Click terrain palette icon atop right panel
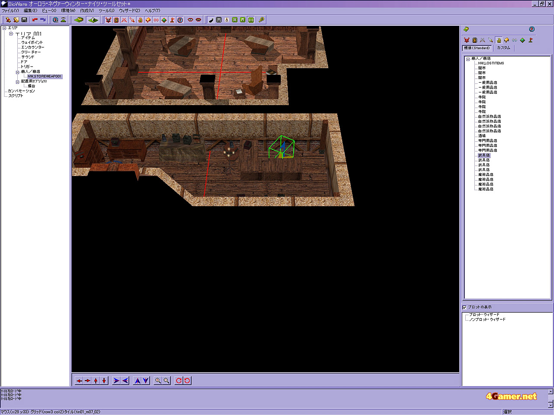This screenshot has height=415, width=554. [x=466, y=29]
